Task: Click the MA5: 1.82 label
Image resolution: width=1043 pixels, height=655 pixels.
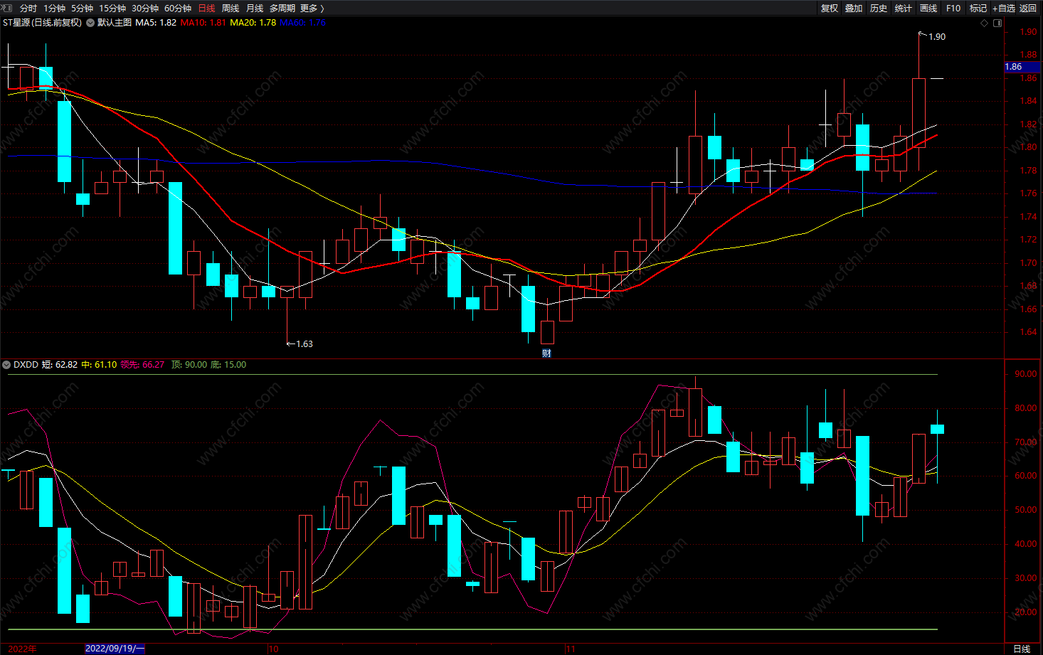Action: 156,23
